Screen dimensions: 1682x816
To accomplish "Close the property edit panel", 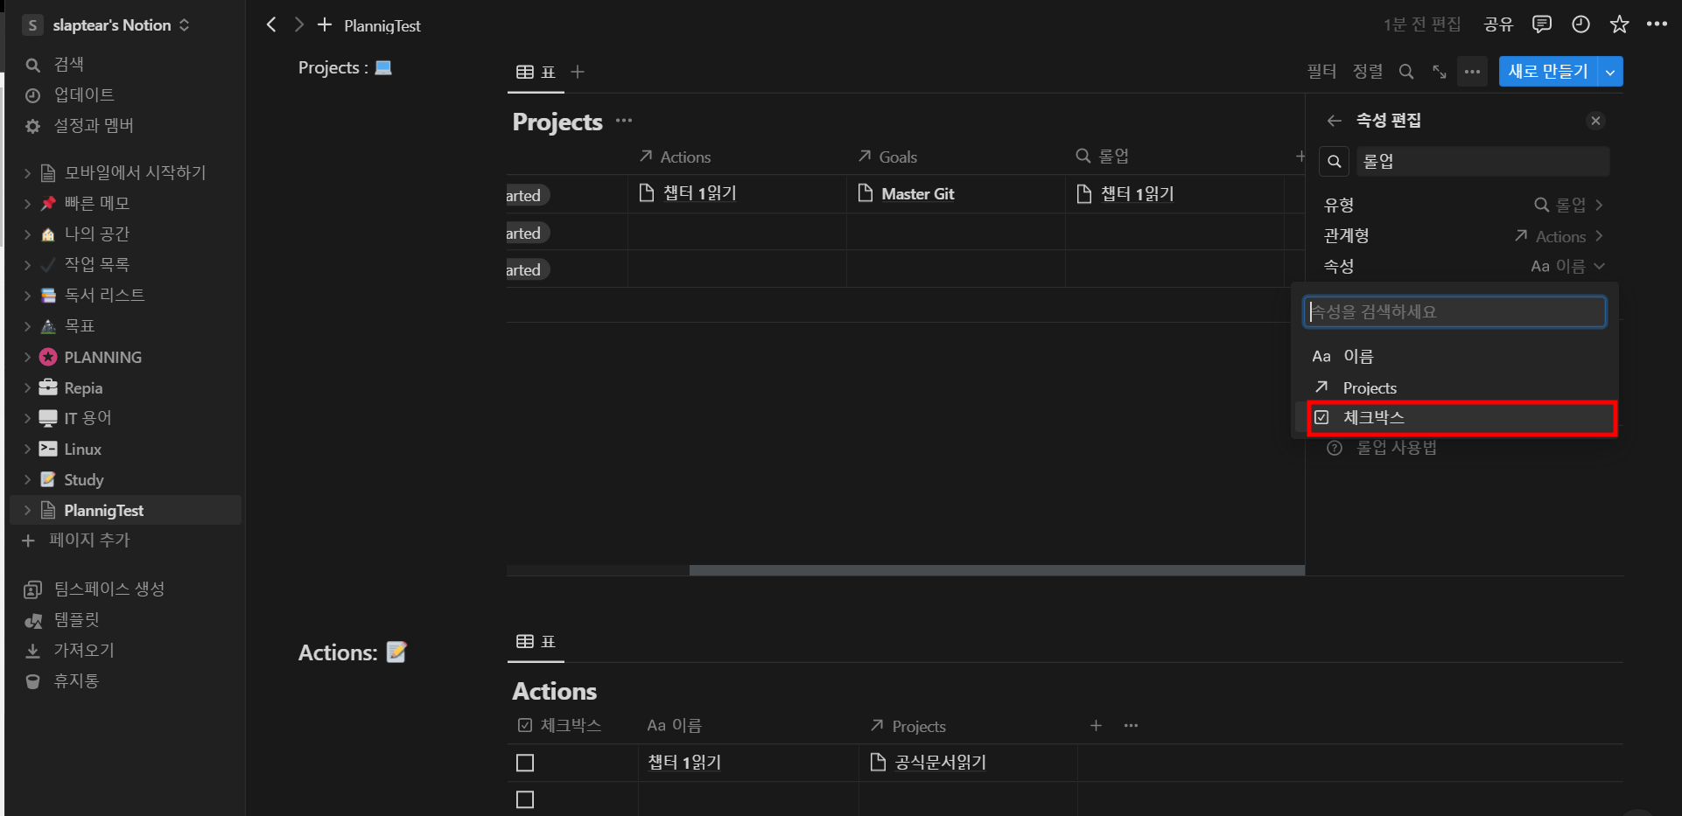I will [x=1595, y=121].
